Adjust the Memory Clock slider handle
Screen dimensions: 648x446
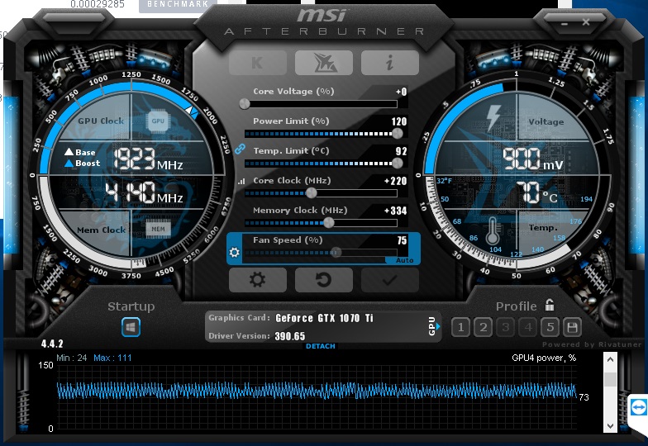click(x=329, y=223)
